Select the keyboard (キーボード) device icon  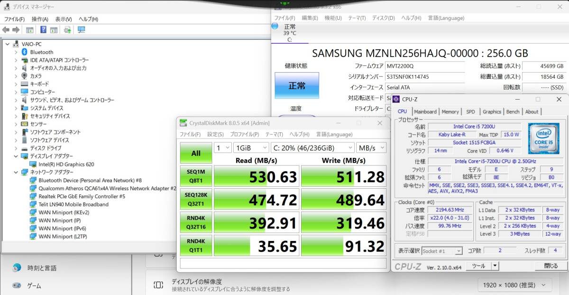(x=25, y=84)
